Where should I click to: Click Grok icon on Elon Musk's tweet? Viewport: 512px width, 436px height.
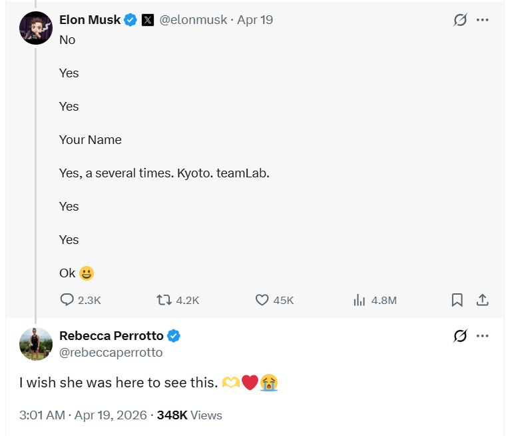click(x=460, y=20)
